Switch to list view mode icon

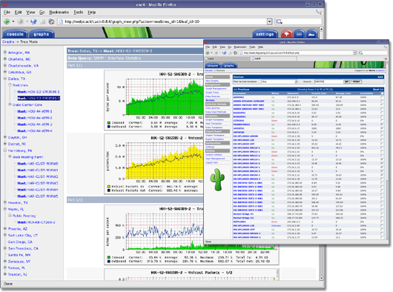[300, 34]
